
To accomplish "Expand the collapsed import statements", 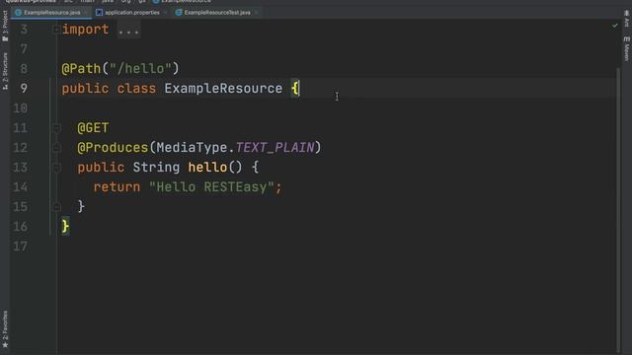I will [56, 30].
